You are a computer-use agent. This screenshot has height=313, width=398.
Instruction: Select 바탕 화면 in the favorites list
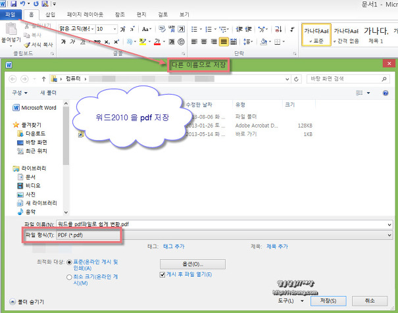[x=37, y=141]
